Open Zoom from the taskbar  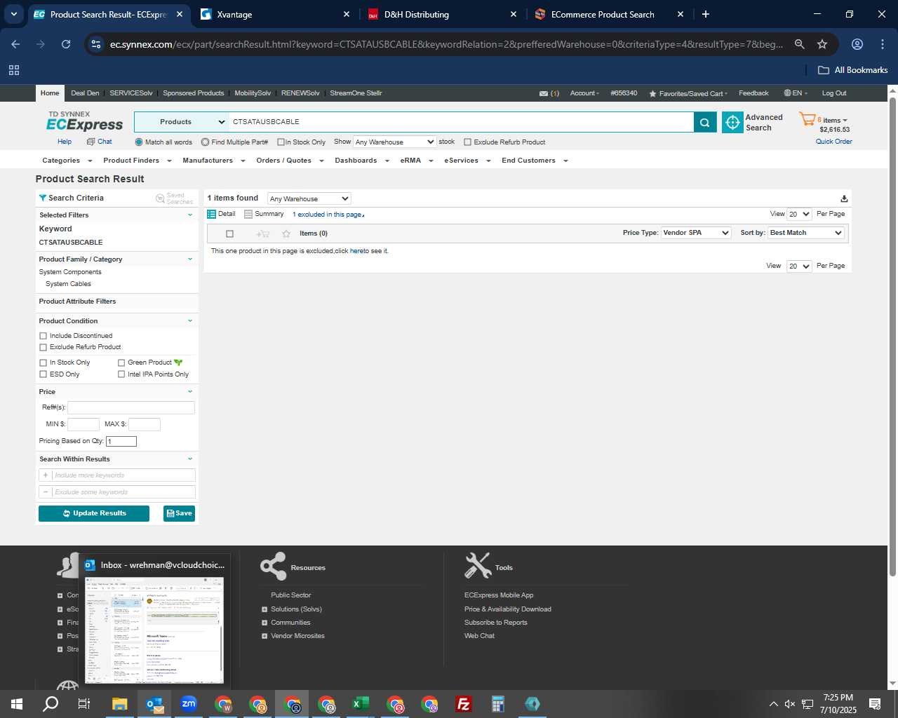point(189,704)
